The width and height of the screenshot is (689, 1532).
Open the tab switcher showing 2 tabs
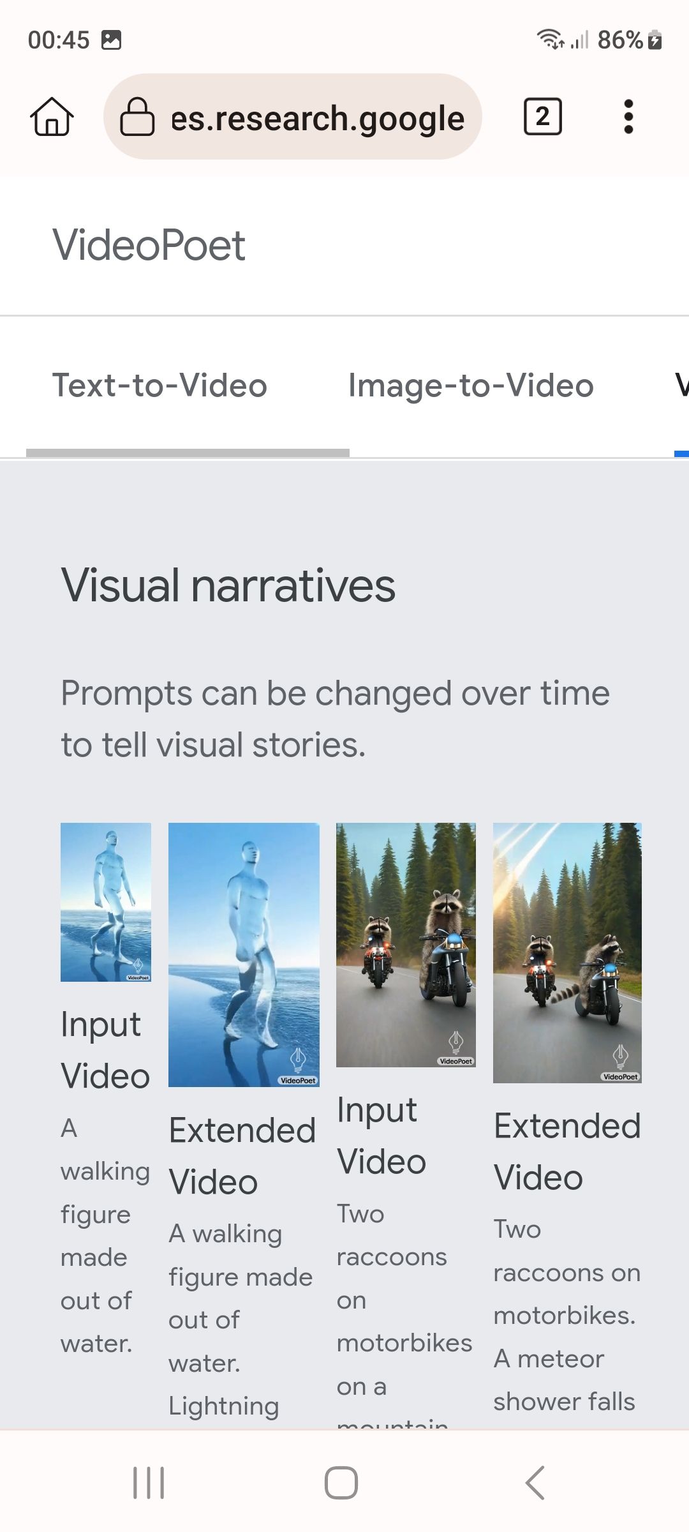point(542,117)
